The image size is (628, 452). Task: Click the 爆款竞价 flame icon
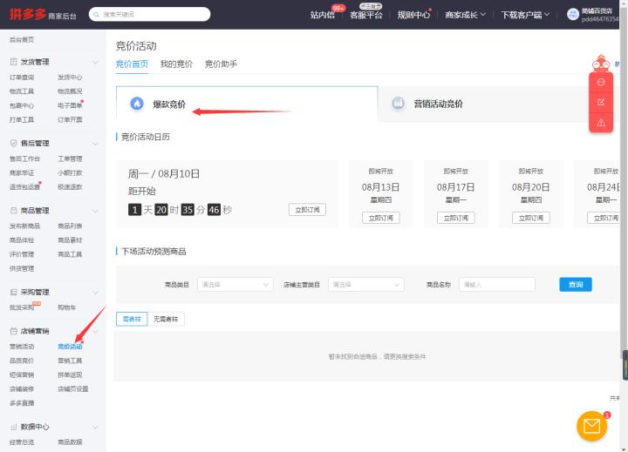coord(137,104)
